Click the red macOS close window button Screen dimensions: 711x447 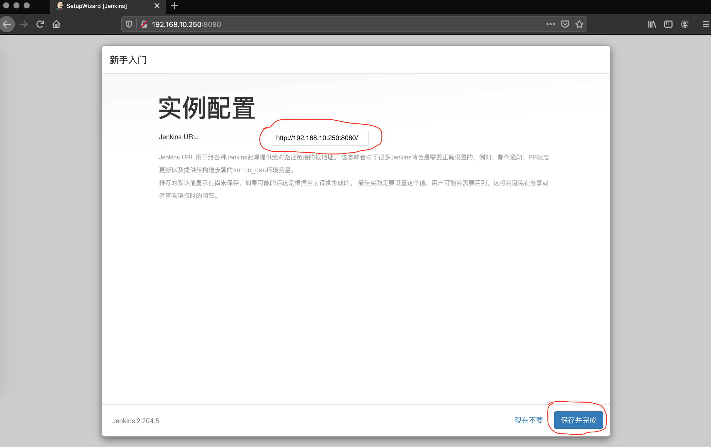point(6,5)
